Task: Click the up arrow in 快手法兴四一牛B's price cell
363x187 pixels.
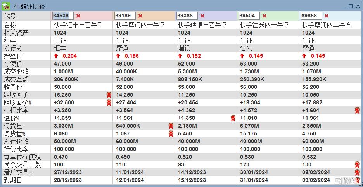Action: (242, 56)
